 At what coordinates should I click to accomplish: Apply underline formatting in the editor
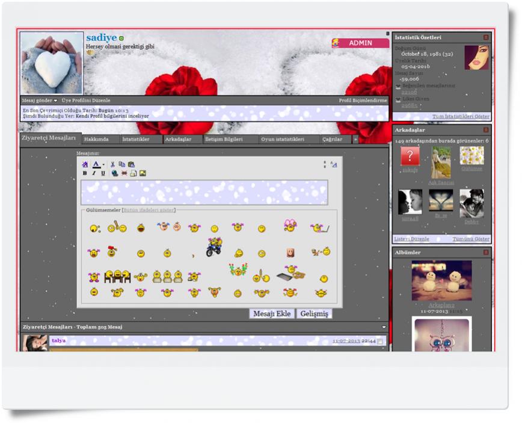tap(103, 173)
